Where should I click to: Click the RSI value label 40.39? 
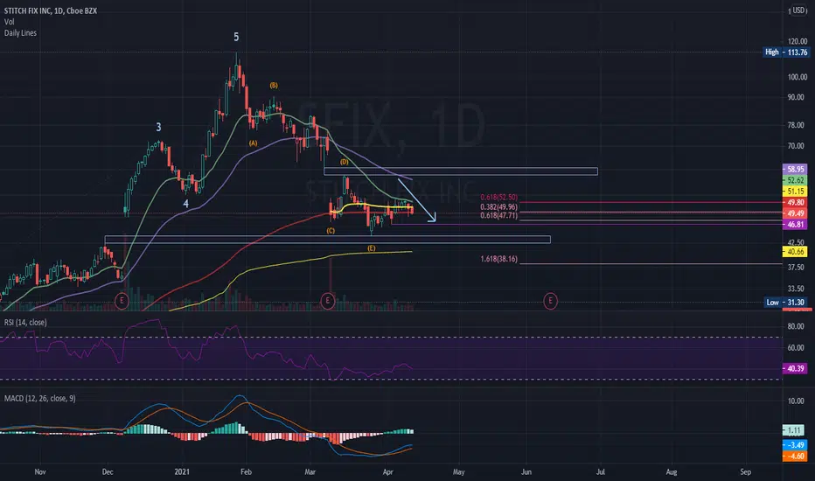click(795, 368)
